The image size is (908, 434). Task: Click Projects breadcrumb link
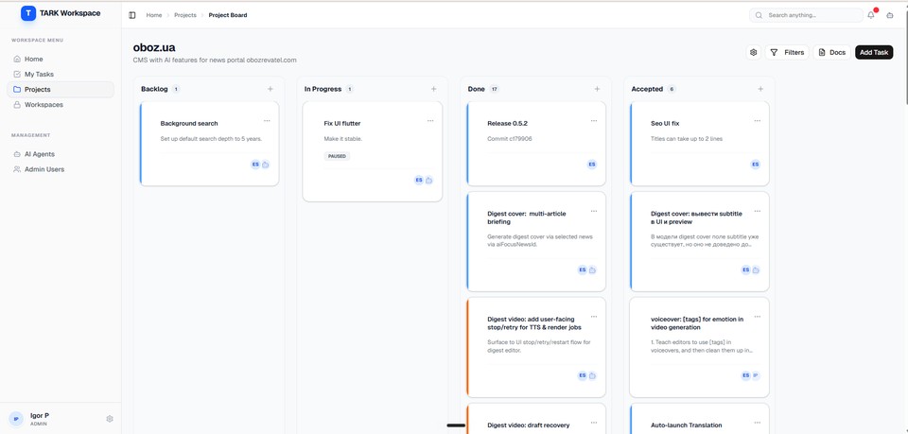click(185, 15)
